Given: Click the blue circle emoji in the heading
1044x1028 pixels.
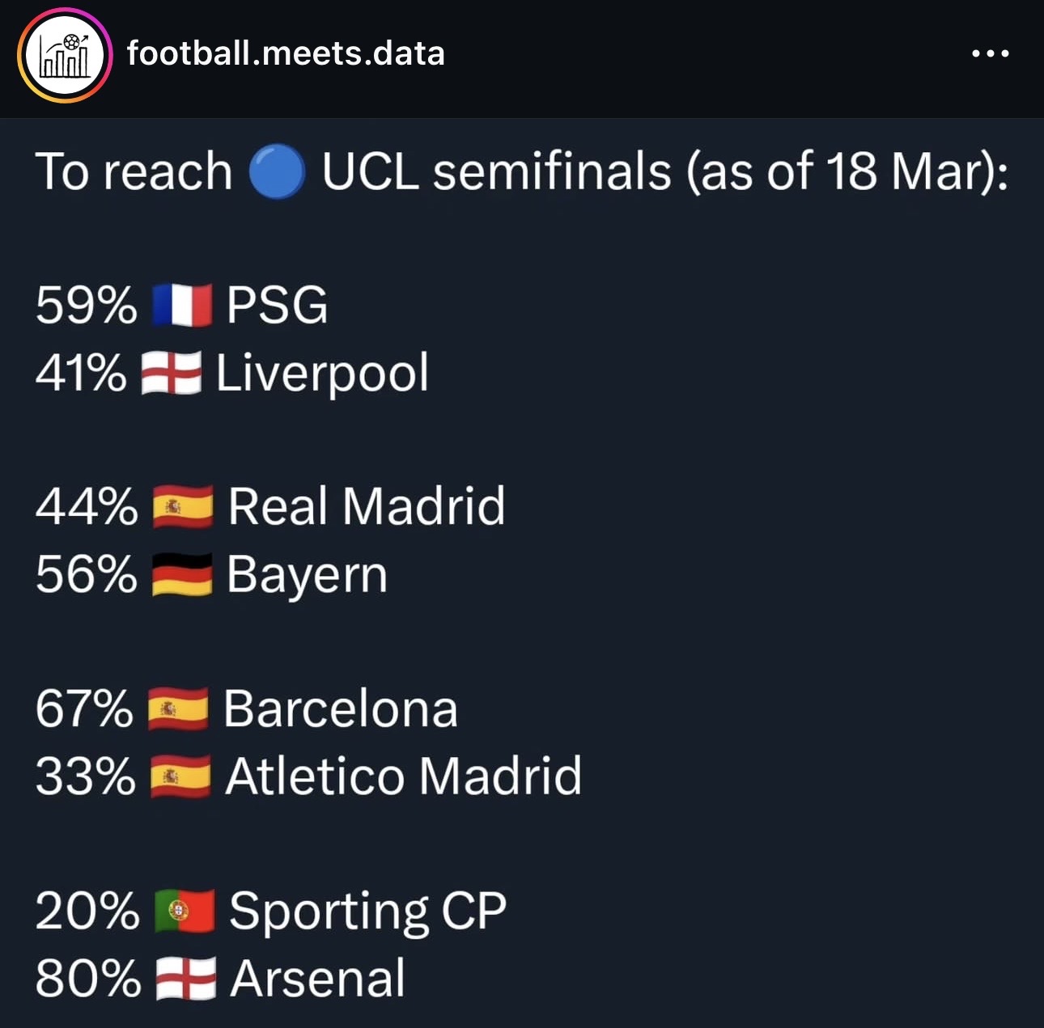Looking at the screenshot, I should [277, 172].
